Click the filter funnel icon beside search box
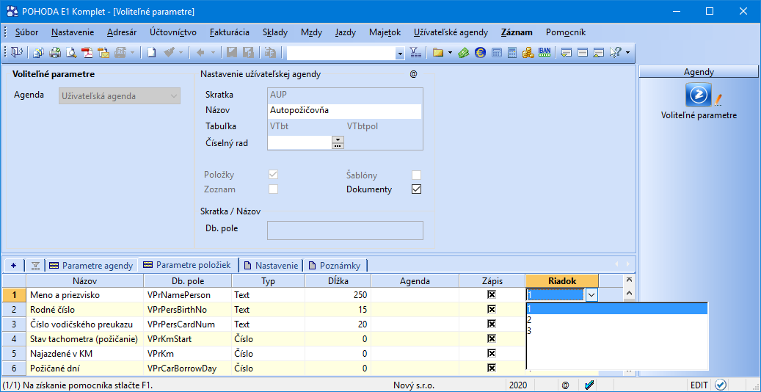Image resolution: width=761 pixels, height=392 pixels. (x=415, y=53)
